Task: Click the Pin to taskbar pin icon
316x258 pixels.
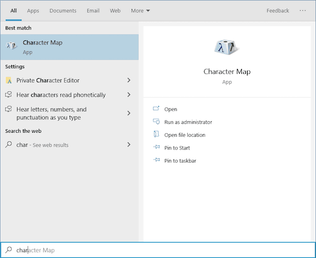Action: click(x=156, y=160)
